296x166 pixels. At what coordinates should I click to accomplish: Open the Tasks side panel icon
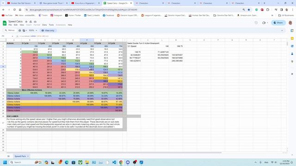coord(292,46)
